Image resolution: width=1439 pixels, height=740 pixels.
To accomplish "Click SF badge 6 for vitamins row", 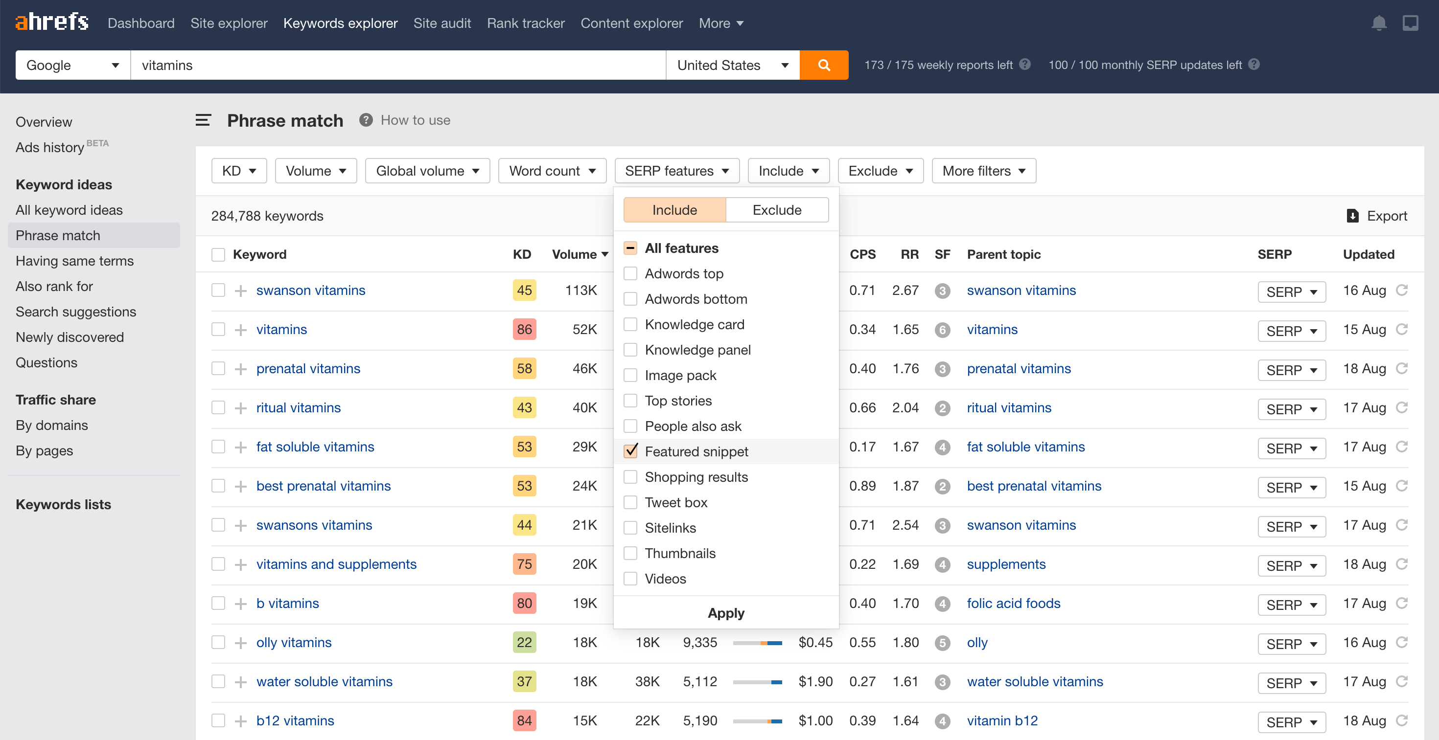I will [x=942, y=330].
